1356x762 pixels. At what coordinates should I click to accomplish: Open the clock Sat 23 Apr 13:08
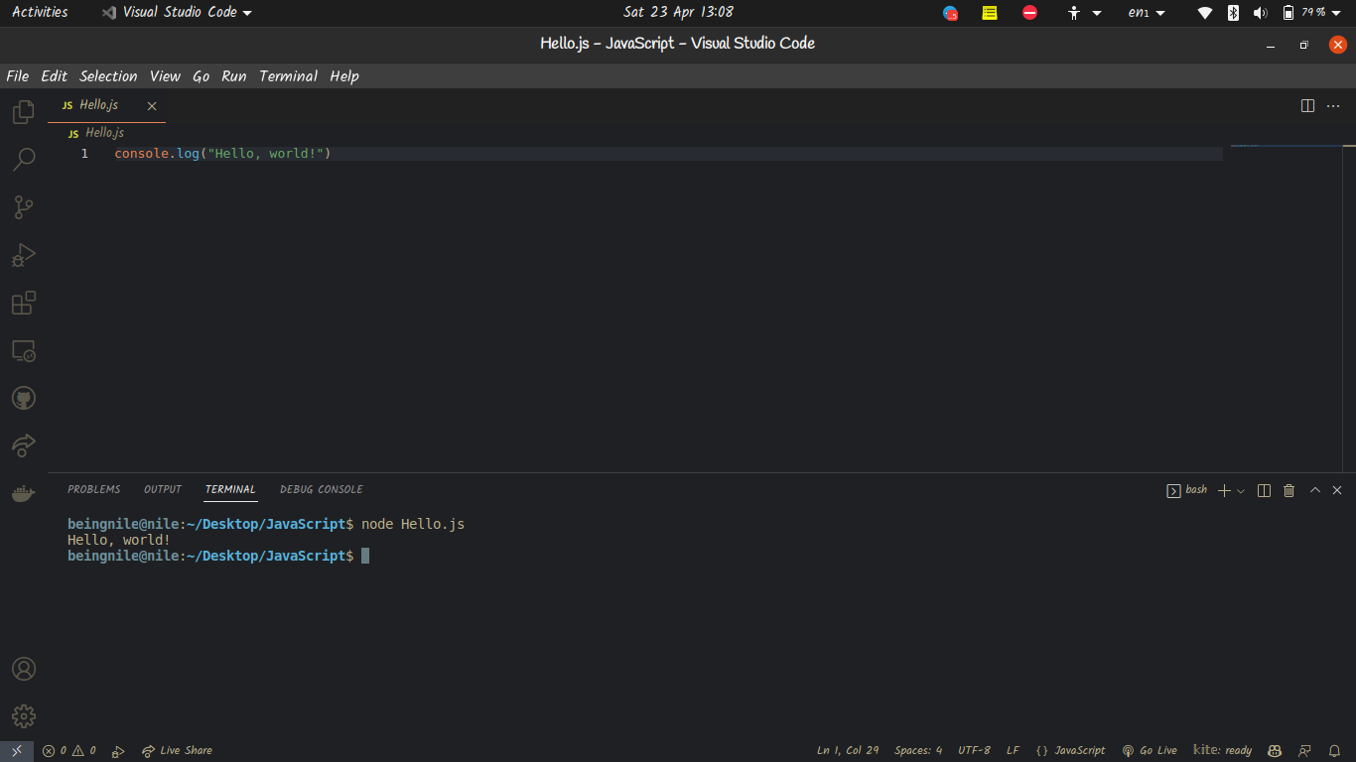[x=678, y=13]
